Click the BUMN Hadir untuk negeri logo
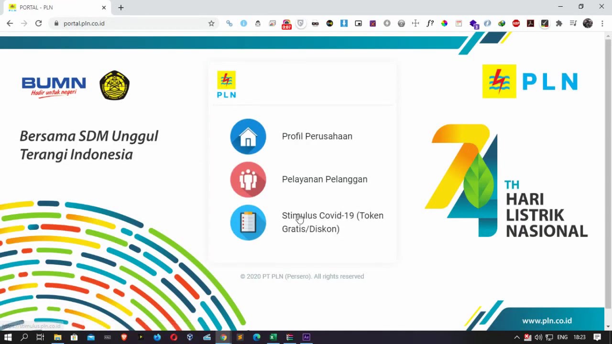Screen dimensions: 612x344 click(x=54, y=87)
